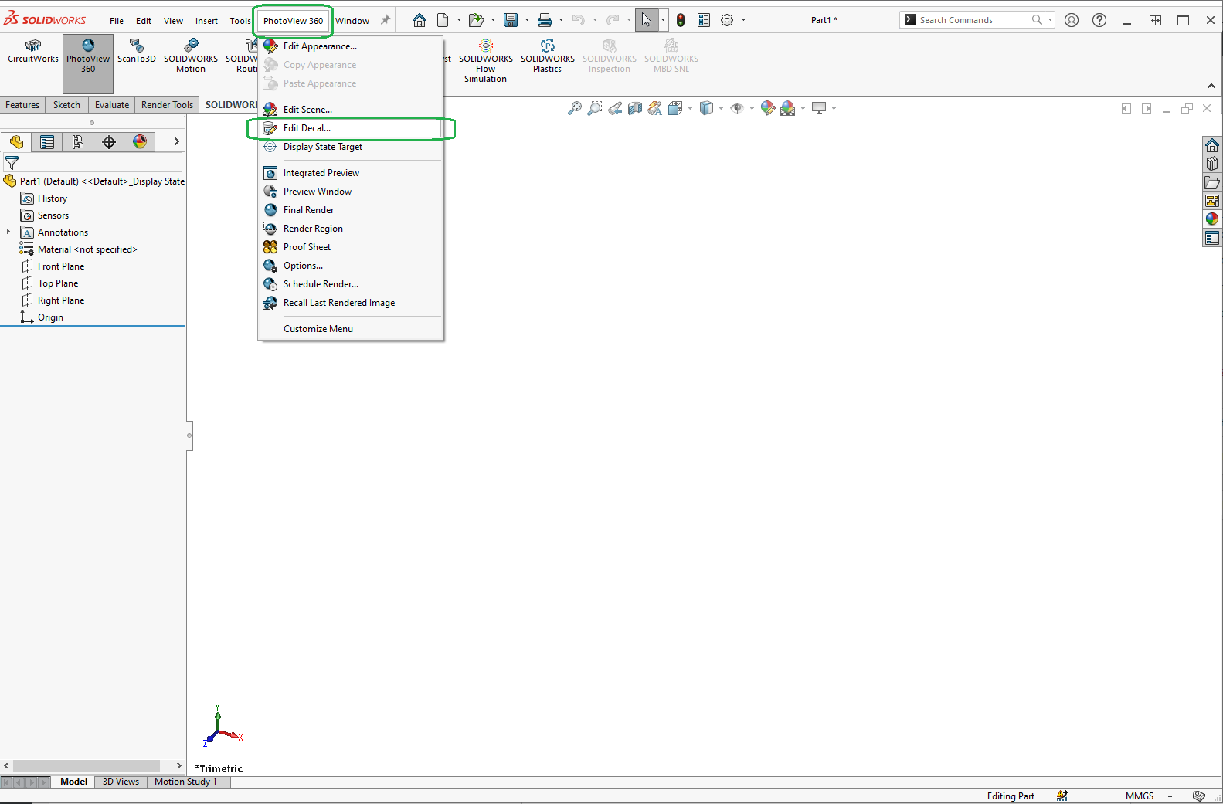Open the DisplayManager tab in the left panel

tap(140, 142)
